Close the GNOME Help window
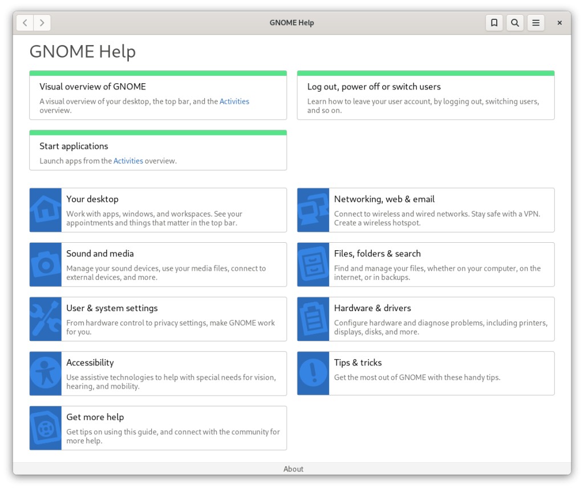Image resolution: width=584 pixels, height=489 pixels. point(559,23)
